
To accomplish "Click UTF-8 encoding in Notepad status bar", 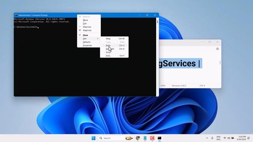I will [x=202, y=86].
